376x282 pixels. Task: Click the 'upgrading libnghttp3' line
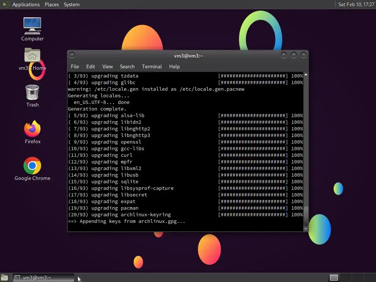coord(185,135)
